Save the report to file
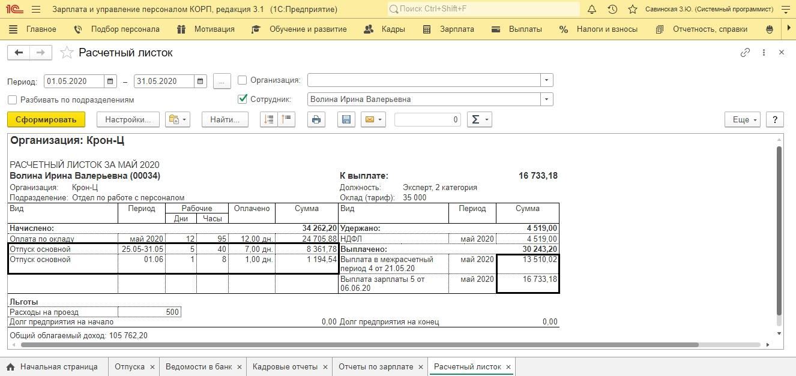This screenshot has width=796, height=376. coord(346,119)
